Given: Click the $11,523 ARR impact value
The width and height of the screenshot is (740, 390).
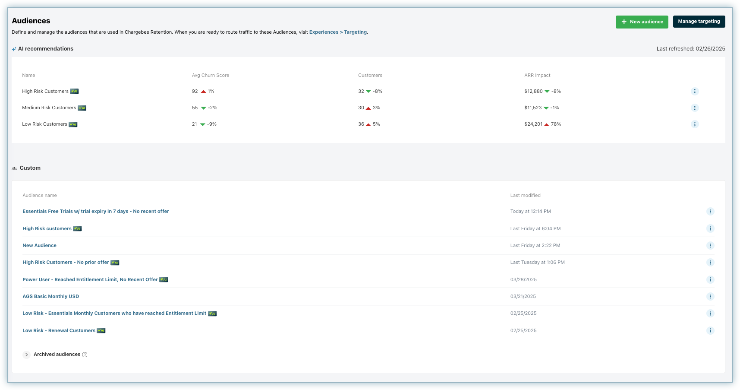Looking at the screenshot, I should (533, 108).
